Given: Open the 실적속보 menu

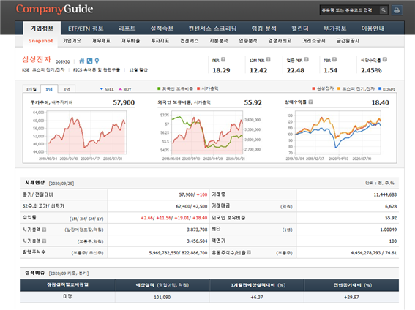Looking at the screenshot, I should [x=162, y=29].
